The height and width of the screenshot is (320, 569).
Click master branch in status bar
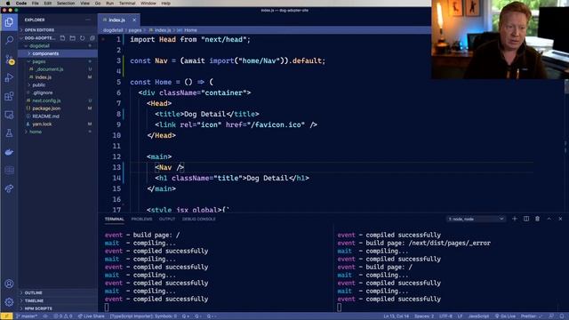pyautogui.click(x=27, y=316)
